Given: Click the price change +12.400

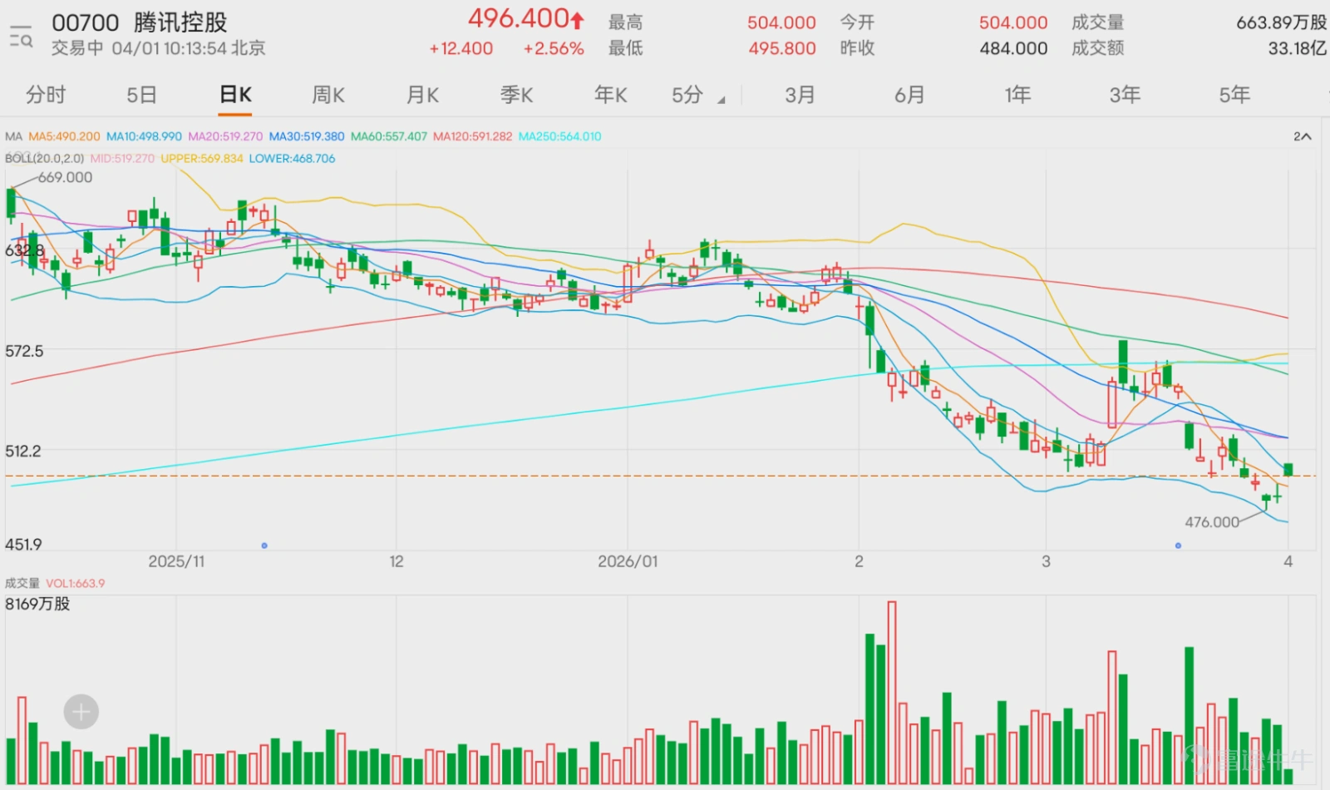Looking at the screenshot, I should tap(461, 49).
